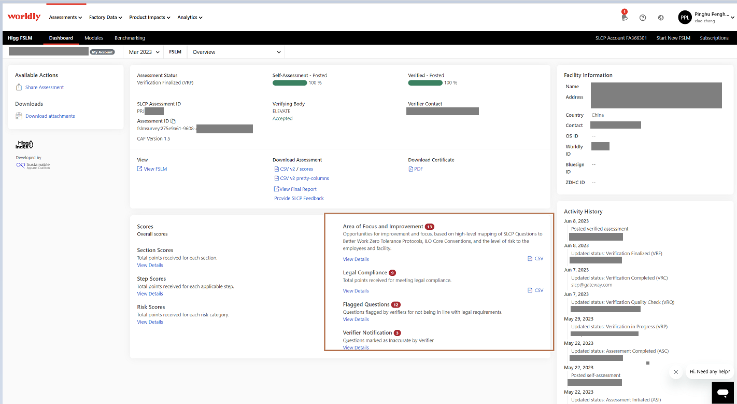The image size is (737, 404).
Task: Click the My Account badge
Action: [102, 52]
